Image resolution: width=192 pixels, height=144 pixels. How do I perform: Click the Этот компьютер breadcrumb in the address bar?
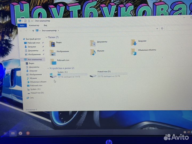pos(49,30)
